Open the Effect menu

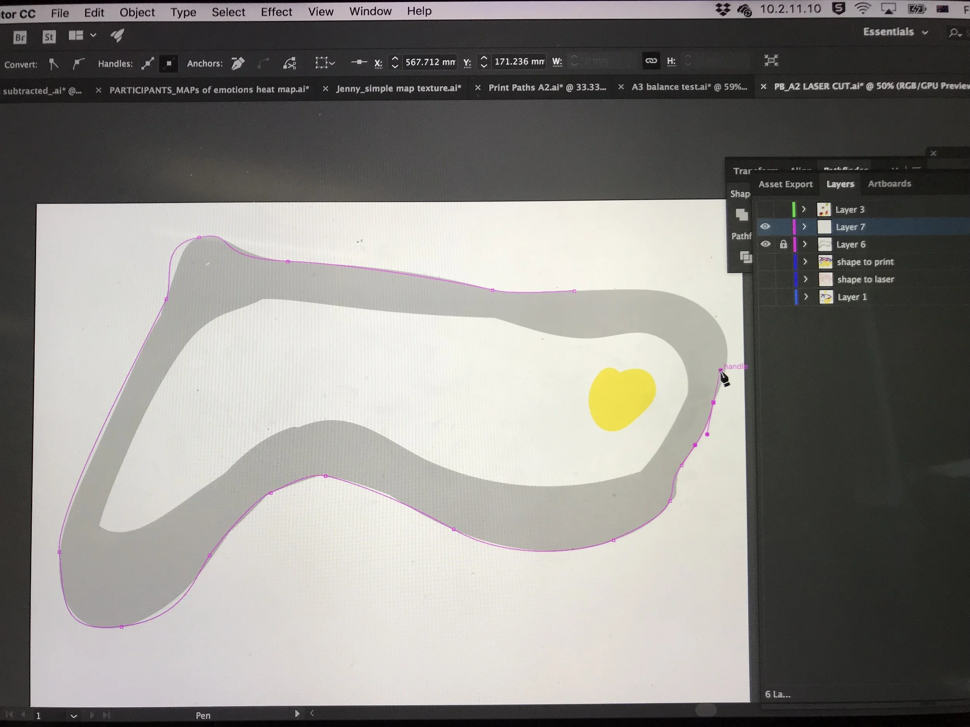point(276,12)
